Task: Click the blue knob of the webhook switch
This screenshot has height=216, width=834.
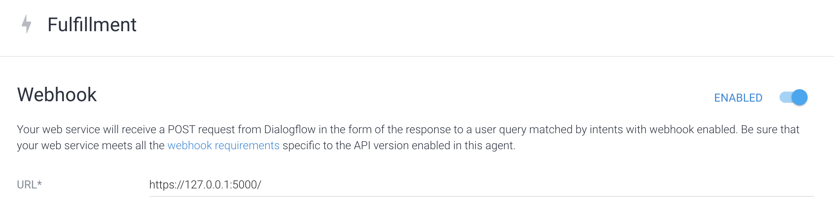Action: click(x=800, y=97)
